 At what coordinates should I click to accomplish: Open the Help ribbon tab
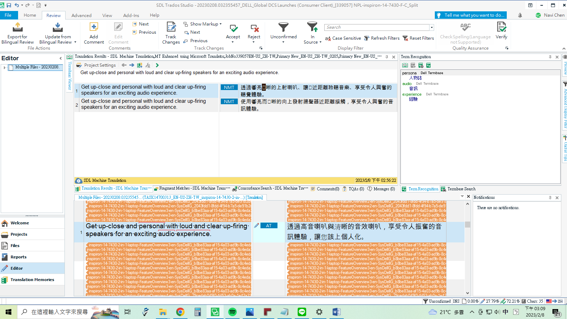tap(155, 15)
